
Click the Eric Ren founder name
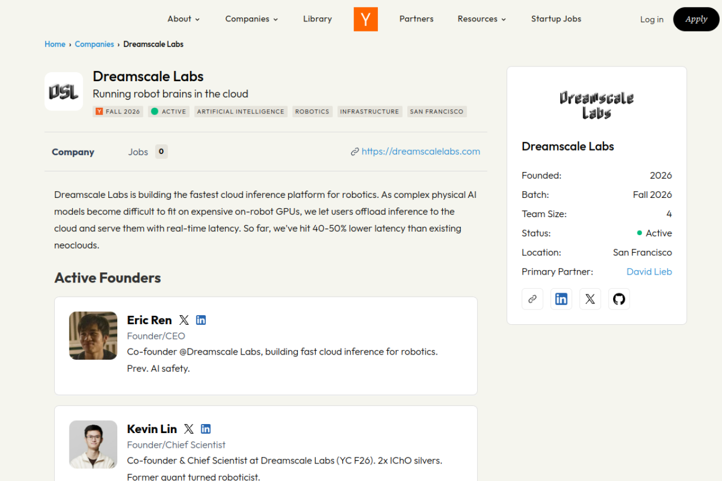point(149,320)
